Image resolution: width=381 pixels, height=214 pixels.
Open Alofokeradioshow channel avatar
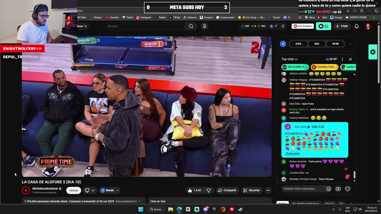tap(26, 190)
